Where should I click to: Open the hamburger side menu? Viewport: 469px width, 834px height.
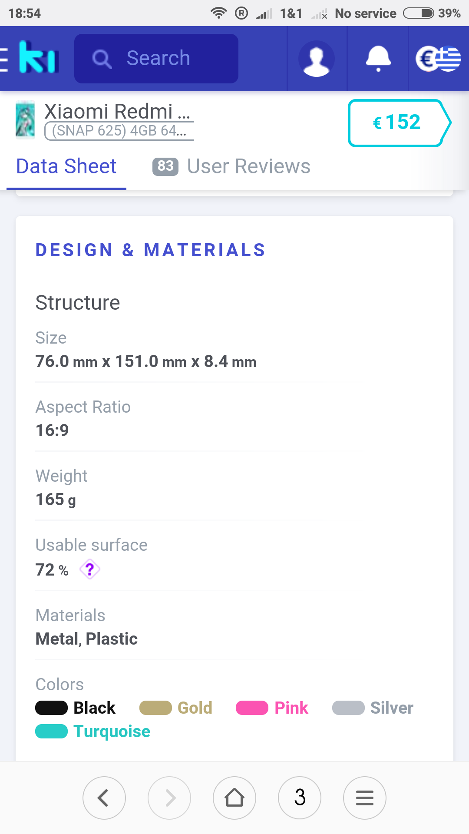pyautogui.click(x=3, y=59)
